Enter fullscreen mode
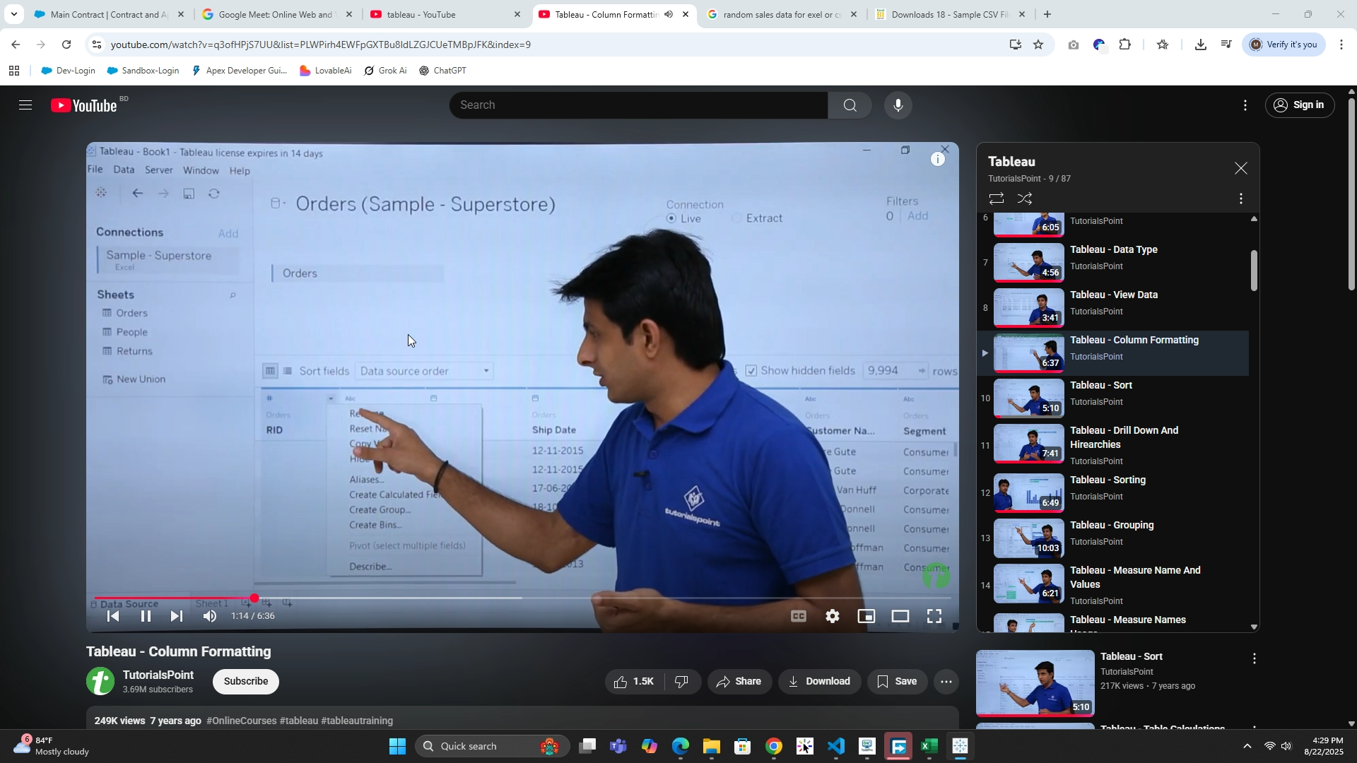 (x=934, y=616)
